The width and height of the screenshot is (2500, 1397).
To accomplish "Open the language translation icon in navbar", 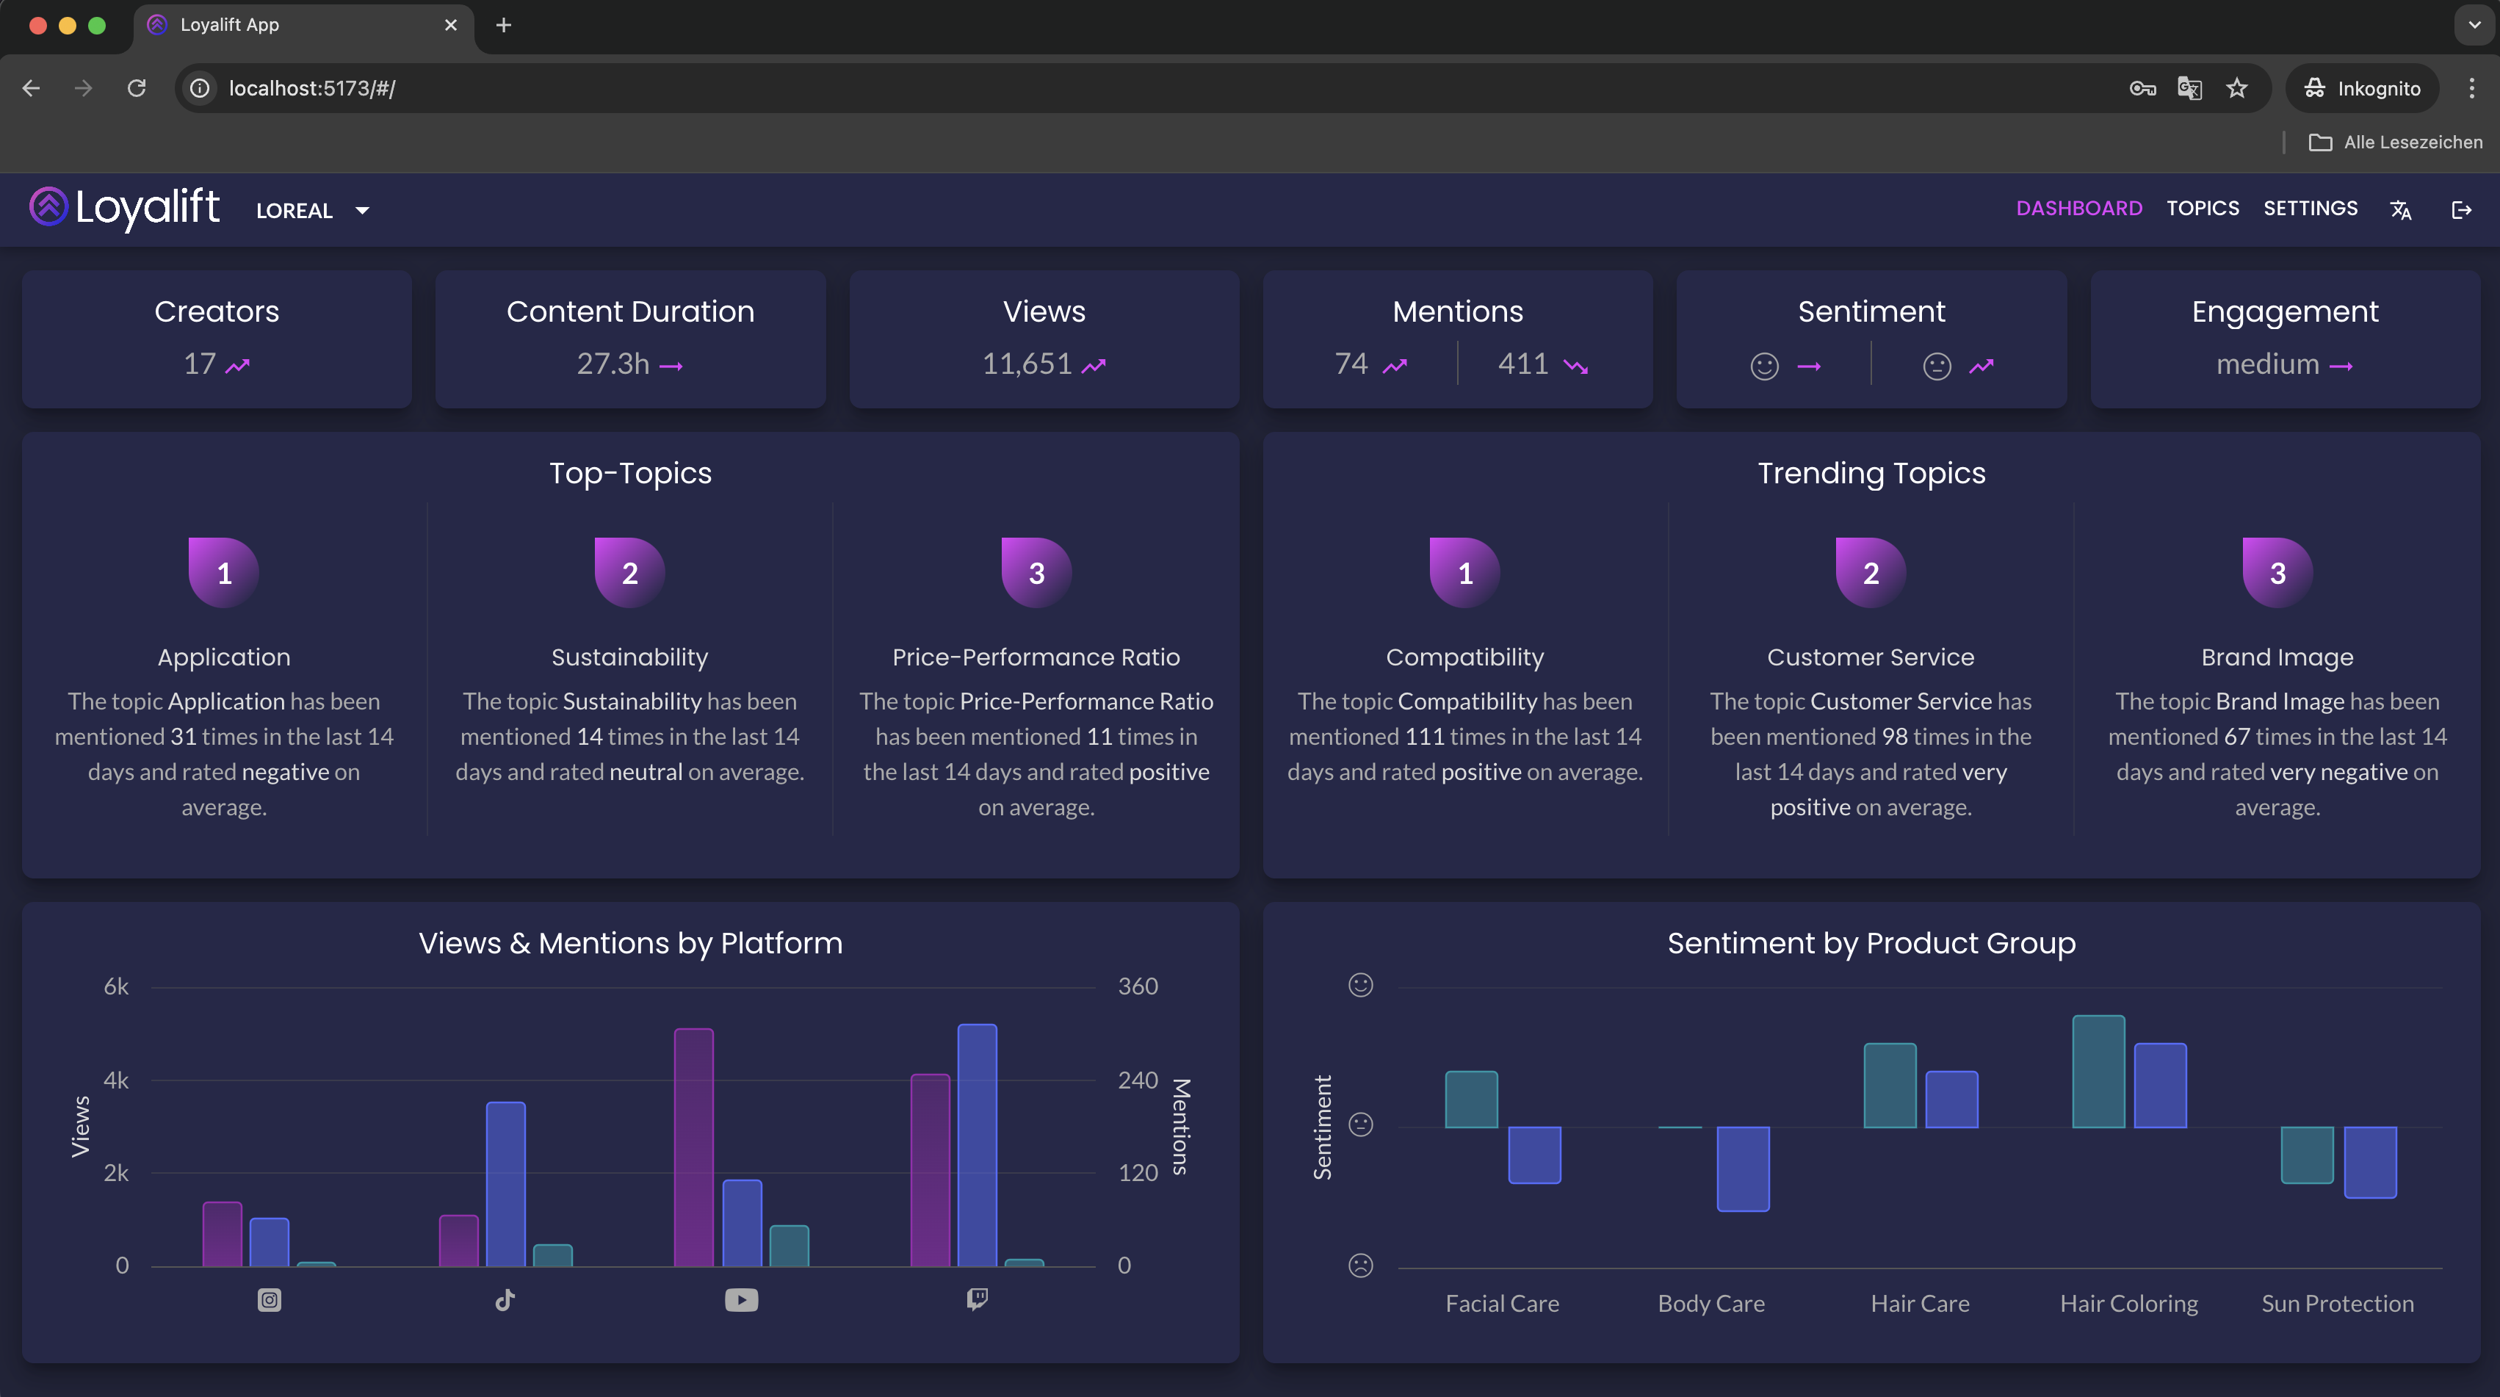I will [2400, 209].
